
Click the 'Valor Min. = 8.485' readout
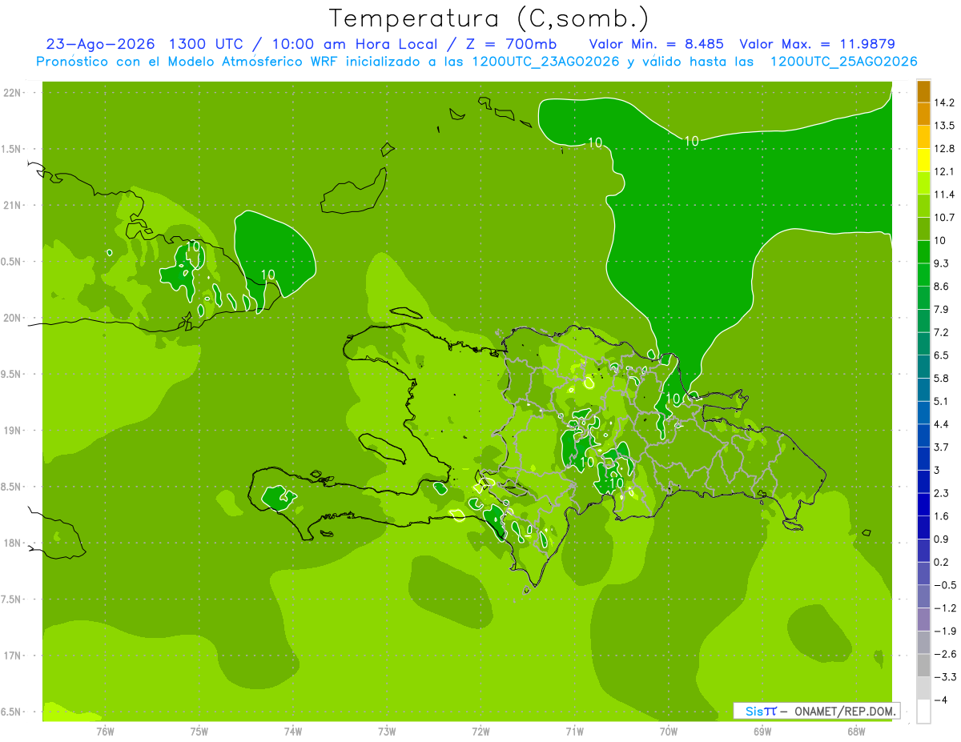tap(658, 43)
